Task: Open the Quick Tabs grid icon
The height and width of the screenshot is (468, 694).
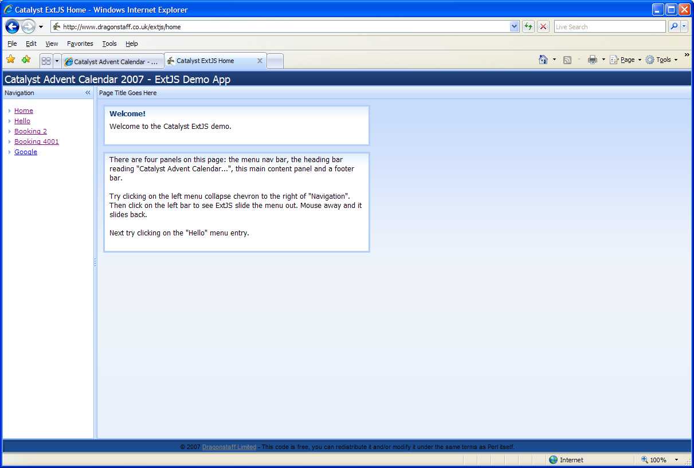Action: (x=46, y=61)
